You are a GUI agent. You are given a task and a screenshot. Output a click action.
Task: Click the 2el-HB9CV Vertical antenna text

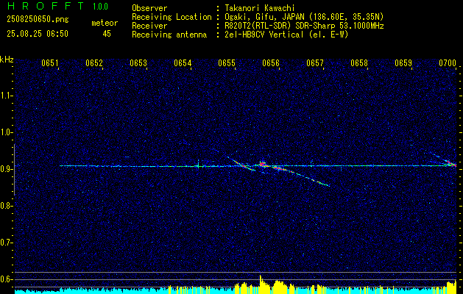[x=287, y=35]
